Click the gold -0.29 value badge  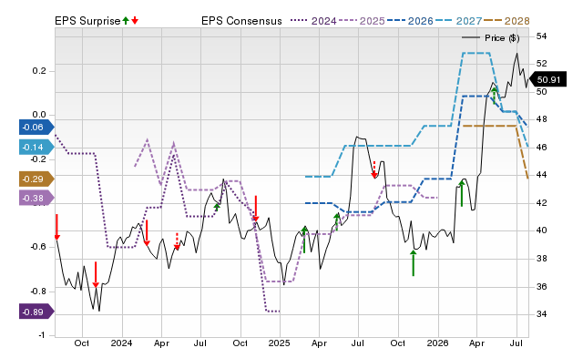coord(36,179)
